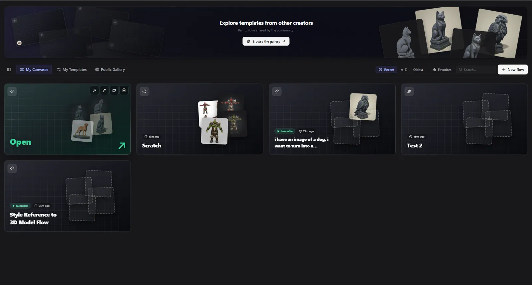The image size is (532, 285).
Task: Click '54m ago' timestamp on Style Reference card
Action: (42, 206)
